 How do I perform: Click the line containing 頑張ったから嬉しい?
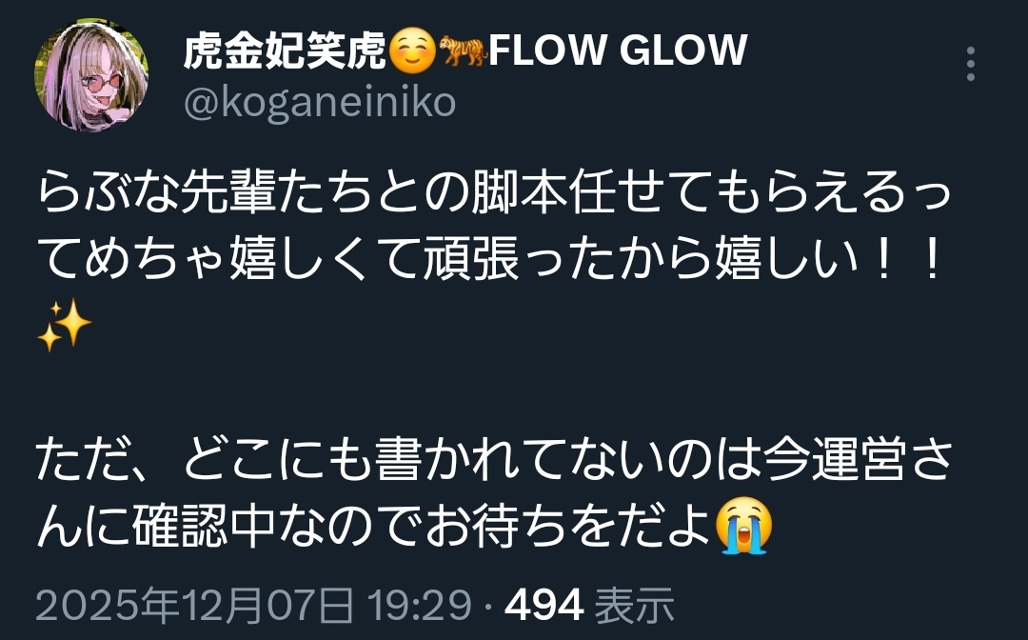click(490, 260)
